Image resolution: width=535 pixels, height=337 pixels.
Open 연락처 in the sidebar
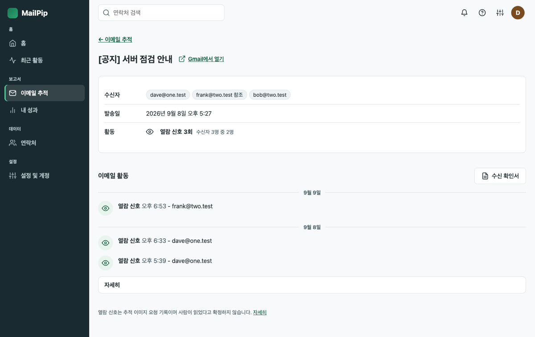[x=45, y=143]
